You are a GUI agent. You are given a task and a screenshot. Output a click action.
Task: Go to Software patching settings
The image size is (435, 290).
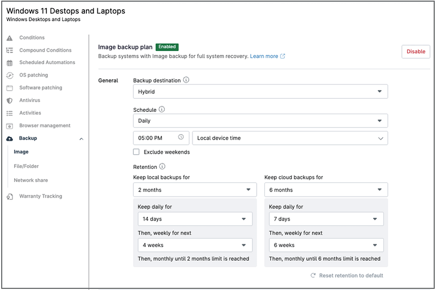[x=41, y=87]
